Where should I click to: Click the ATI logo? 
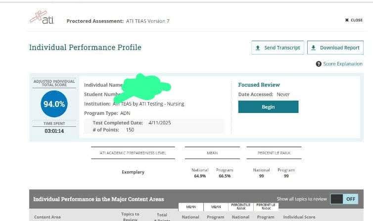(42, 17)
